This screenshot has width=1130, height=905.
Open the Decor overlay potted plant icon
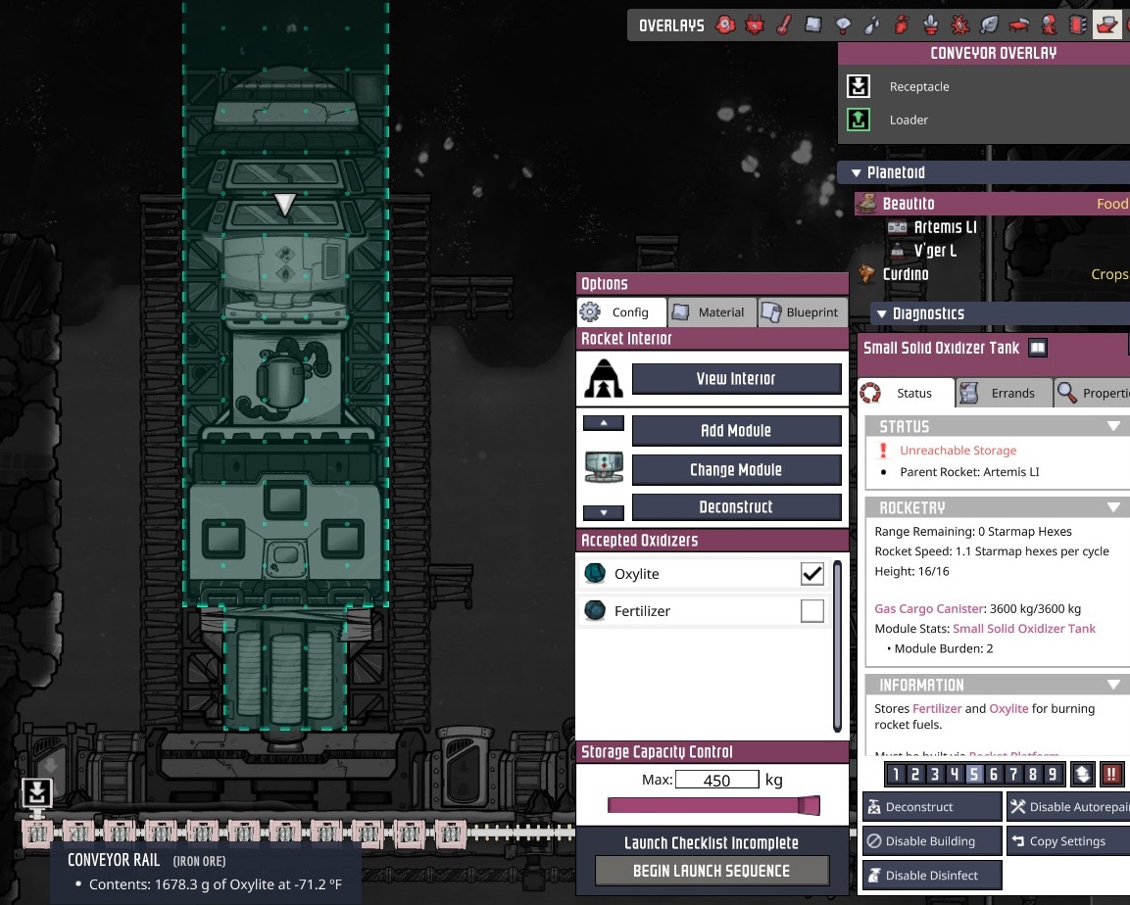(931, 25)
